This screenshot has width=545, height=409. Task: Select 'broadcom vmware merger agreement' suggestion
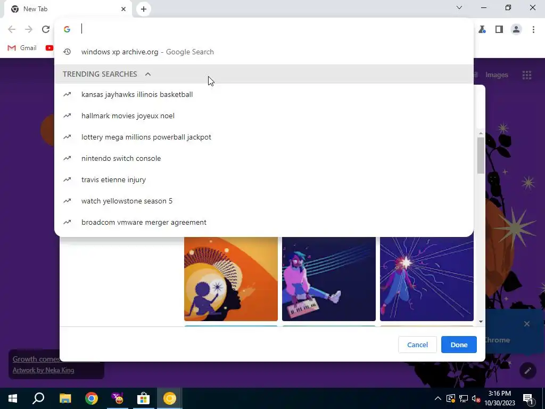(264, 222)
